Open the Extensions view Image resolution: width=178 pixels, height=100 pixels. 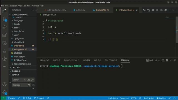4,35
